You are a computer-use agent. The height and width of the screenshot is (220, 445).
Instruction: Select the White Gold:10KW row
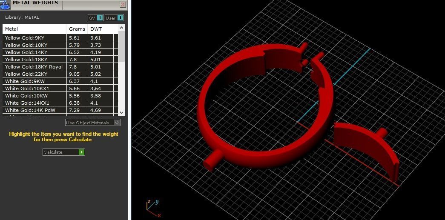coord(60,96)
